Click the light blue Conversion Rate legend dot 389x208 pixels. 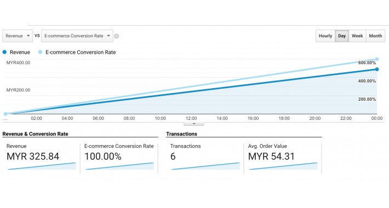pyautogui.click(x=40, y=52)
